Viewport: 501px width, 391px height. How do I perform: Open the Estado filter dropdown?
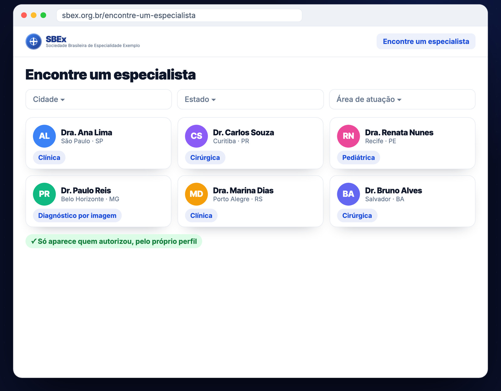[250, 99]
